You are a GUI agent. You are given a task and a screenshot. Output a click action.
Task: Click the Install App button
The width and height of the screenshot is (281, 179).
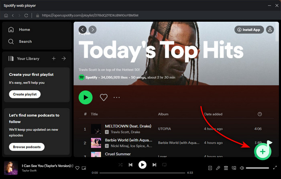[x=249, y=30]
